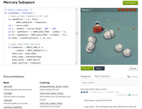Click the "Coloring" documentation heading
Viewport: 142px width, 109px height.
point(45,83)
